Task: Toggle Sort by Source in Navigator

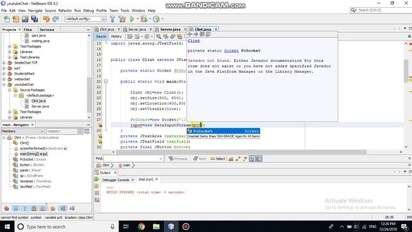Action: tap(72, 209)
